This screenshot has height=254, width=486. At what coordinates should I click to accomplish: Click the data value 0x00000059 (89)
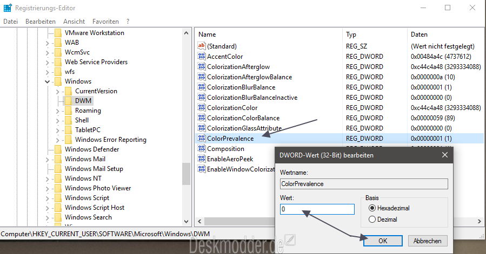click(432, 118)
